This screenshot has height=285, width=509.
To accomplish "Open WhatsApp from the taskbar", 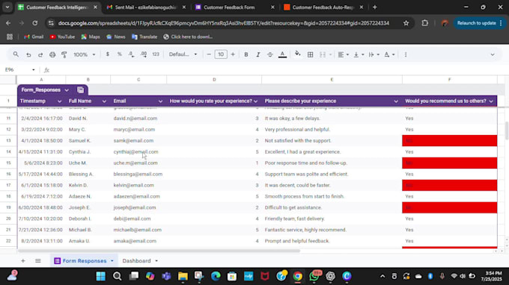I will [x=314, y=276].
